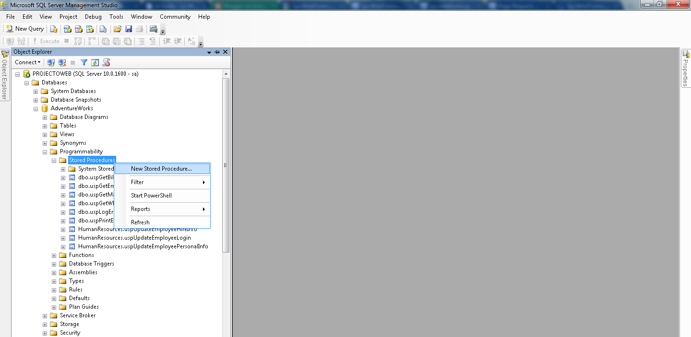Select the Assemblies folder

pos(83,272)
